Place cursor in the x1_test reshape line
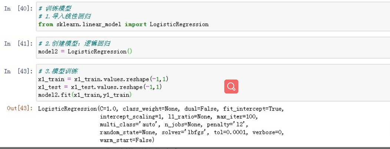 click(x=100, y=87)
